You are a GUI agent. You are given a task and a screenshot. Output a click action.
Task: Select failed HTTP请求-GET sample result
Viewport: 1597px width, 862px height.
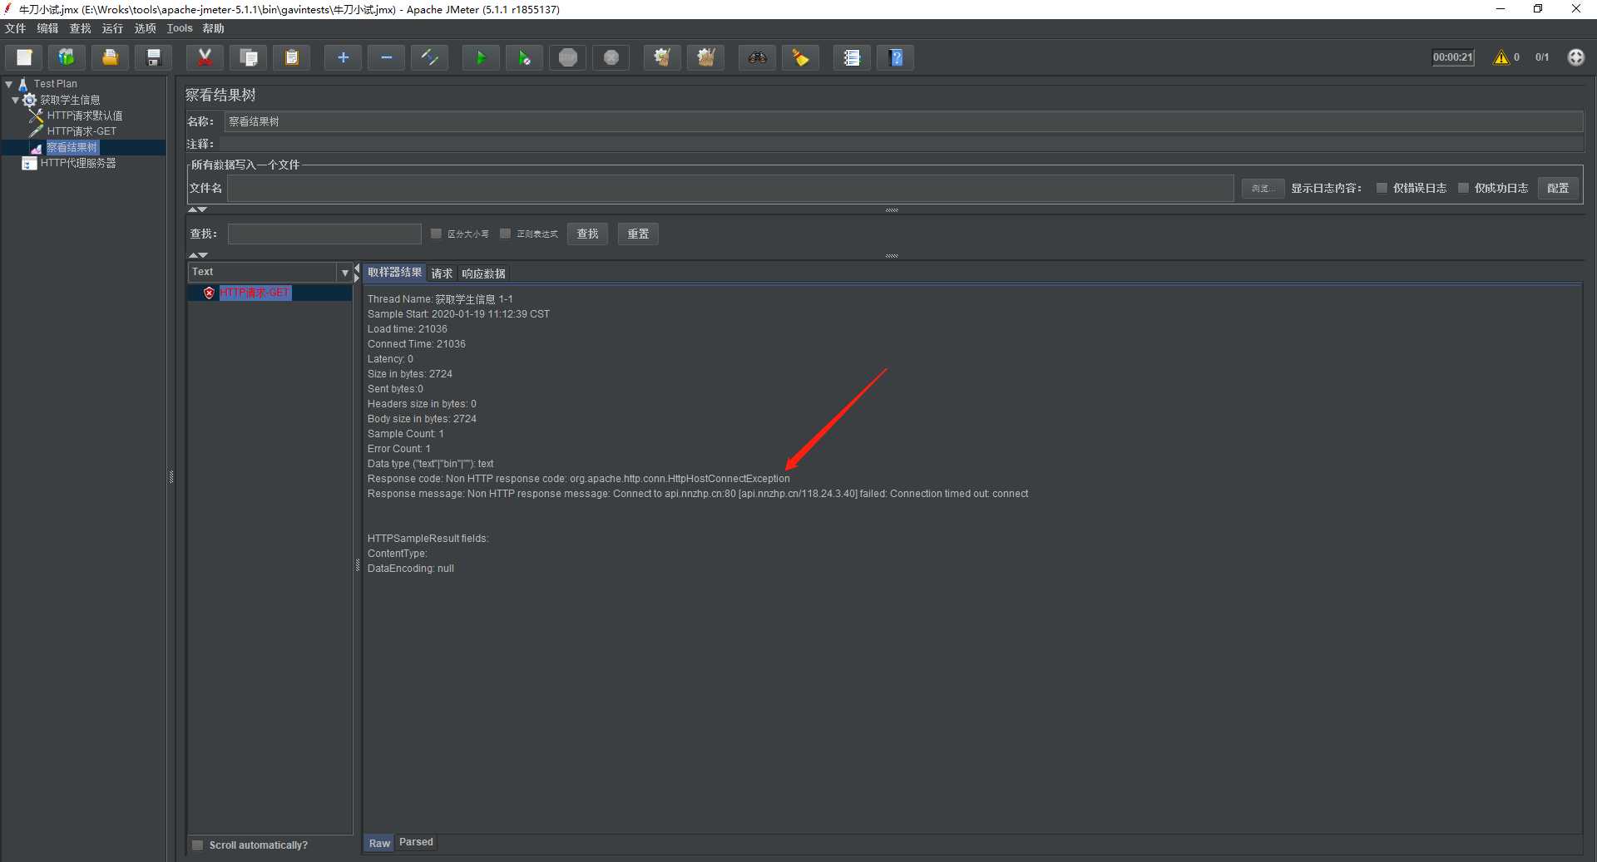[x=255, y=293]
